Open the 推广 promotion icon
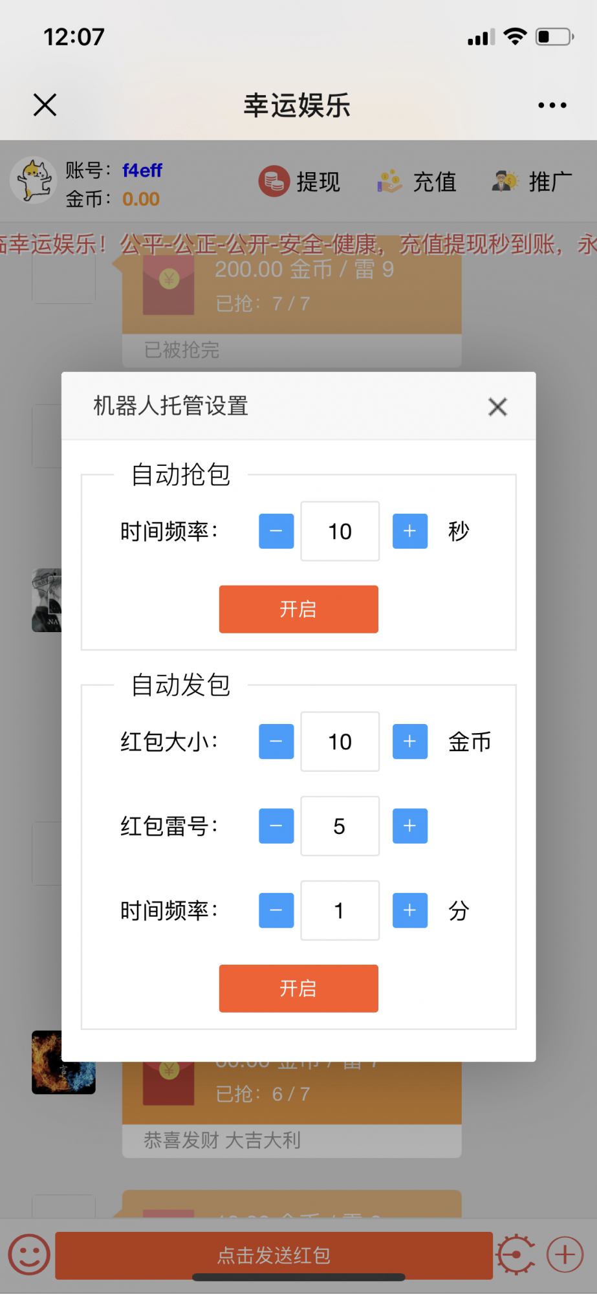Viewport: 597px width, 1294px height. click(x=505, y=181)
